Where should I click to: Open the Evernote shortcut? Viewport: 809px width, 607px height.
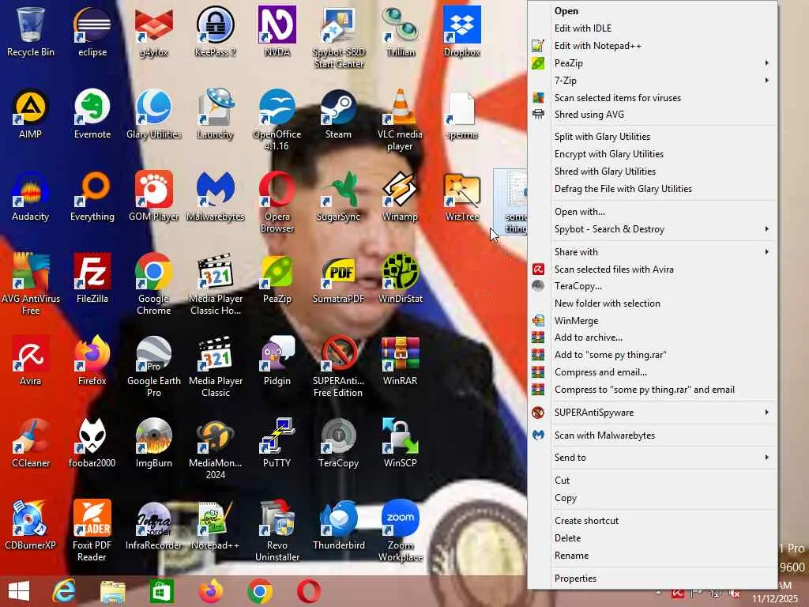point(92,114)
